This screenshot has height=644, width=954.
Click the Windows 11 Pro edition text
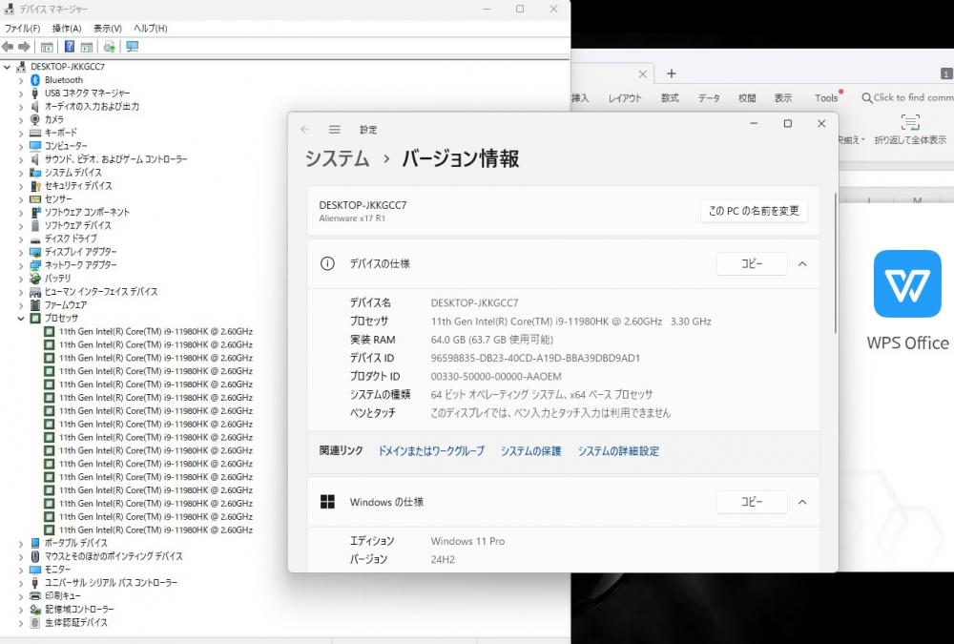(x=467, y=541)
